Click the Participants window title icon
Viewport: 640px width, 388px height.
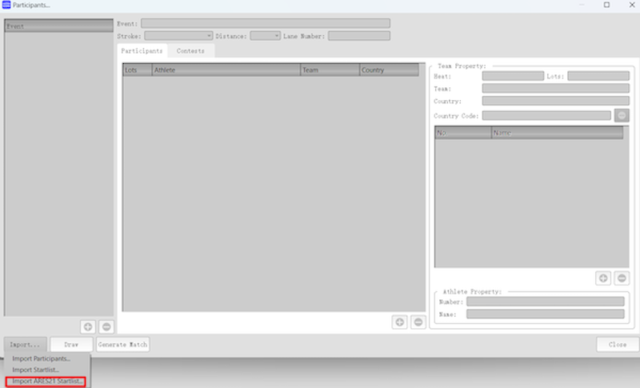coord(6,6)
